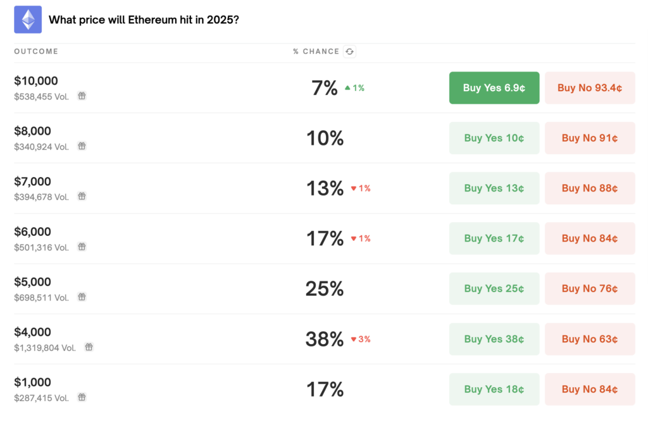This screenshot has width=648, height=425.
Task: Click gift icon in $7,000 row
Action: click(x=82, y=197)
